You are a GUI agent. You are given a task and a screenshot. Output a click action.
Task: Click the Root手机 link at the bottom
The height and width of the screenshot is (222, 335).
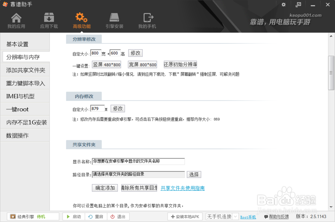click(248, 217)
